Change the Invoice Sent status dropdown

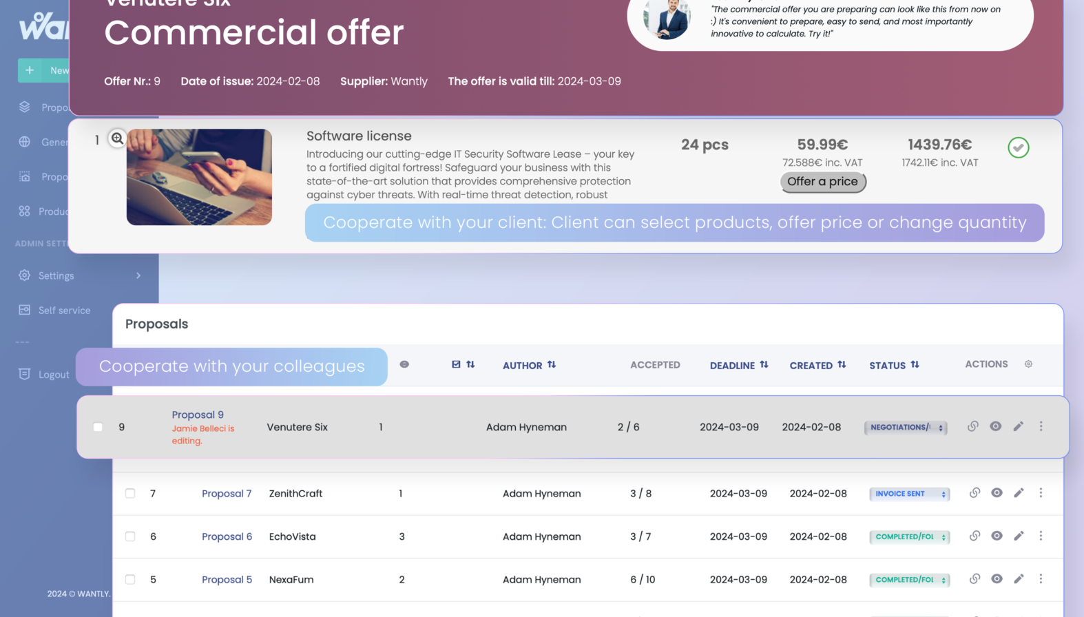coord(909,494)
